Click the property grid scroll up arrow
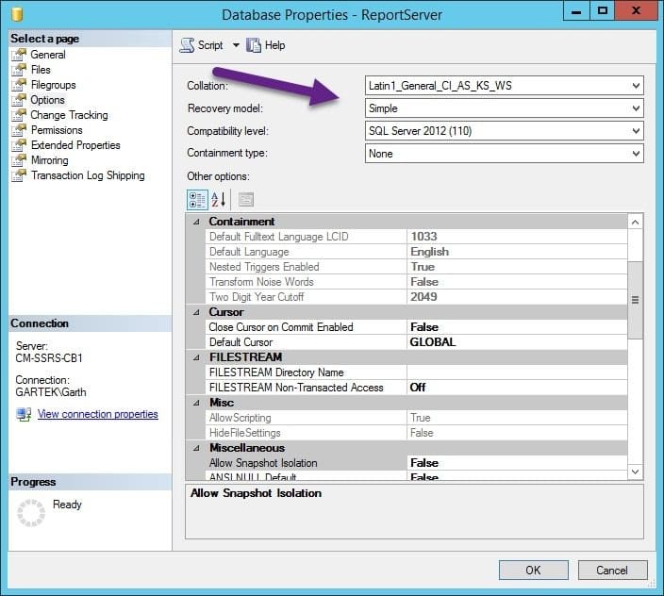 (635, 223)
